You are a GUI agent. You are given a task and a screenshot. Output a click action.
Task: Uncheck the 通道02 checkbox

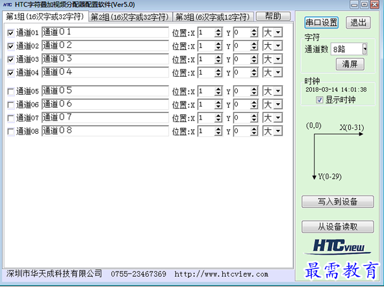point(10,46)
